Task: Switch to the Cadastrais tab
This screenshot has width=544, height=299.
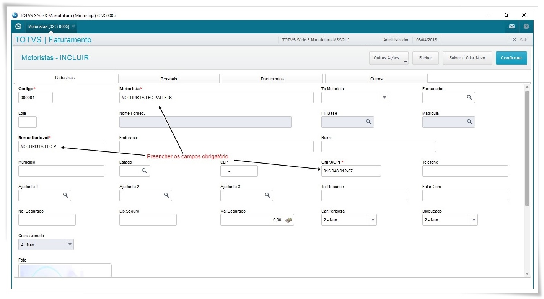Action: click(x=65, y=78)
